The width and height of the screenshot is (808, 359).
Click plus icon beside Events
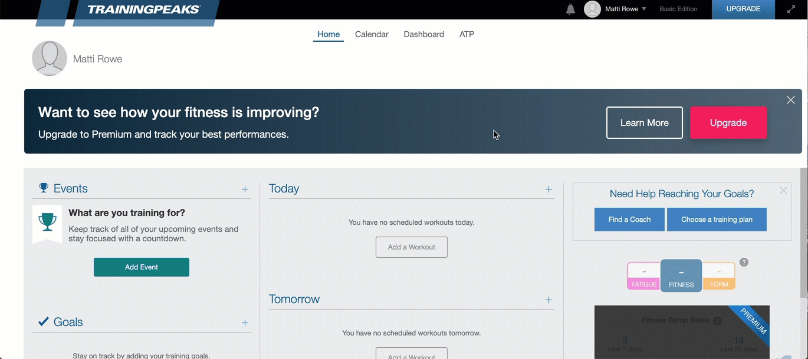245,189
